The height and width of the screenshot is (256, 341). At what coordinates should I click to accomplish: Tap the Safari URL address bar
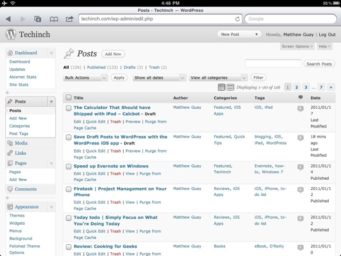tap(160, 19)
